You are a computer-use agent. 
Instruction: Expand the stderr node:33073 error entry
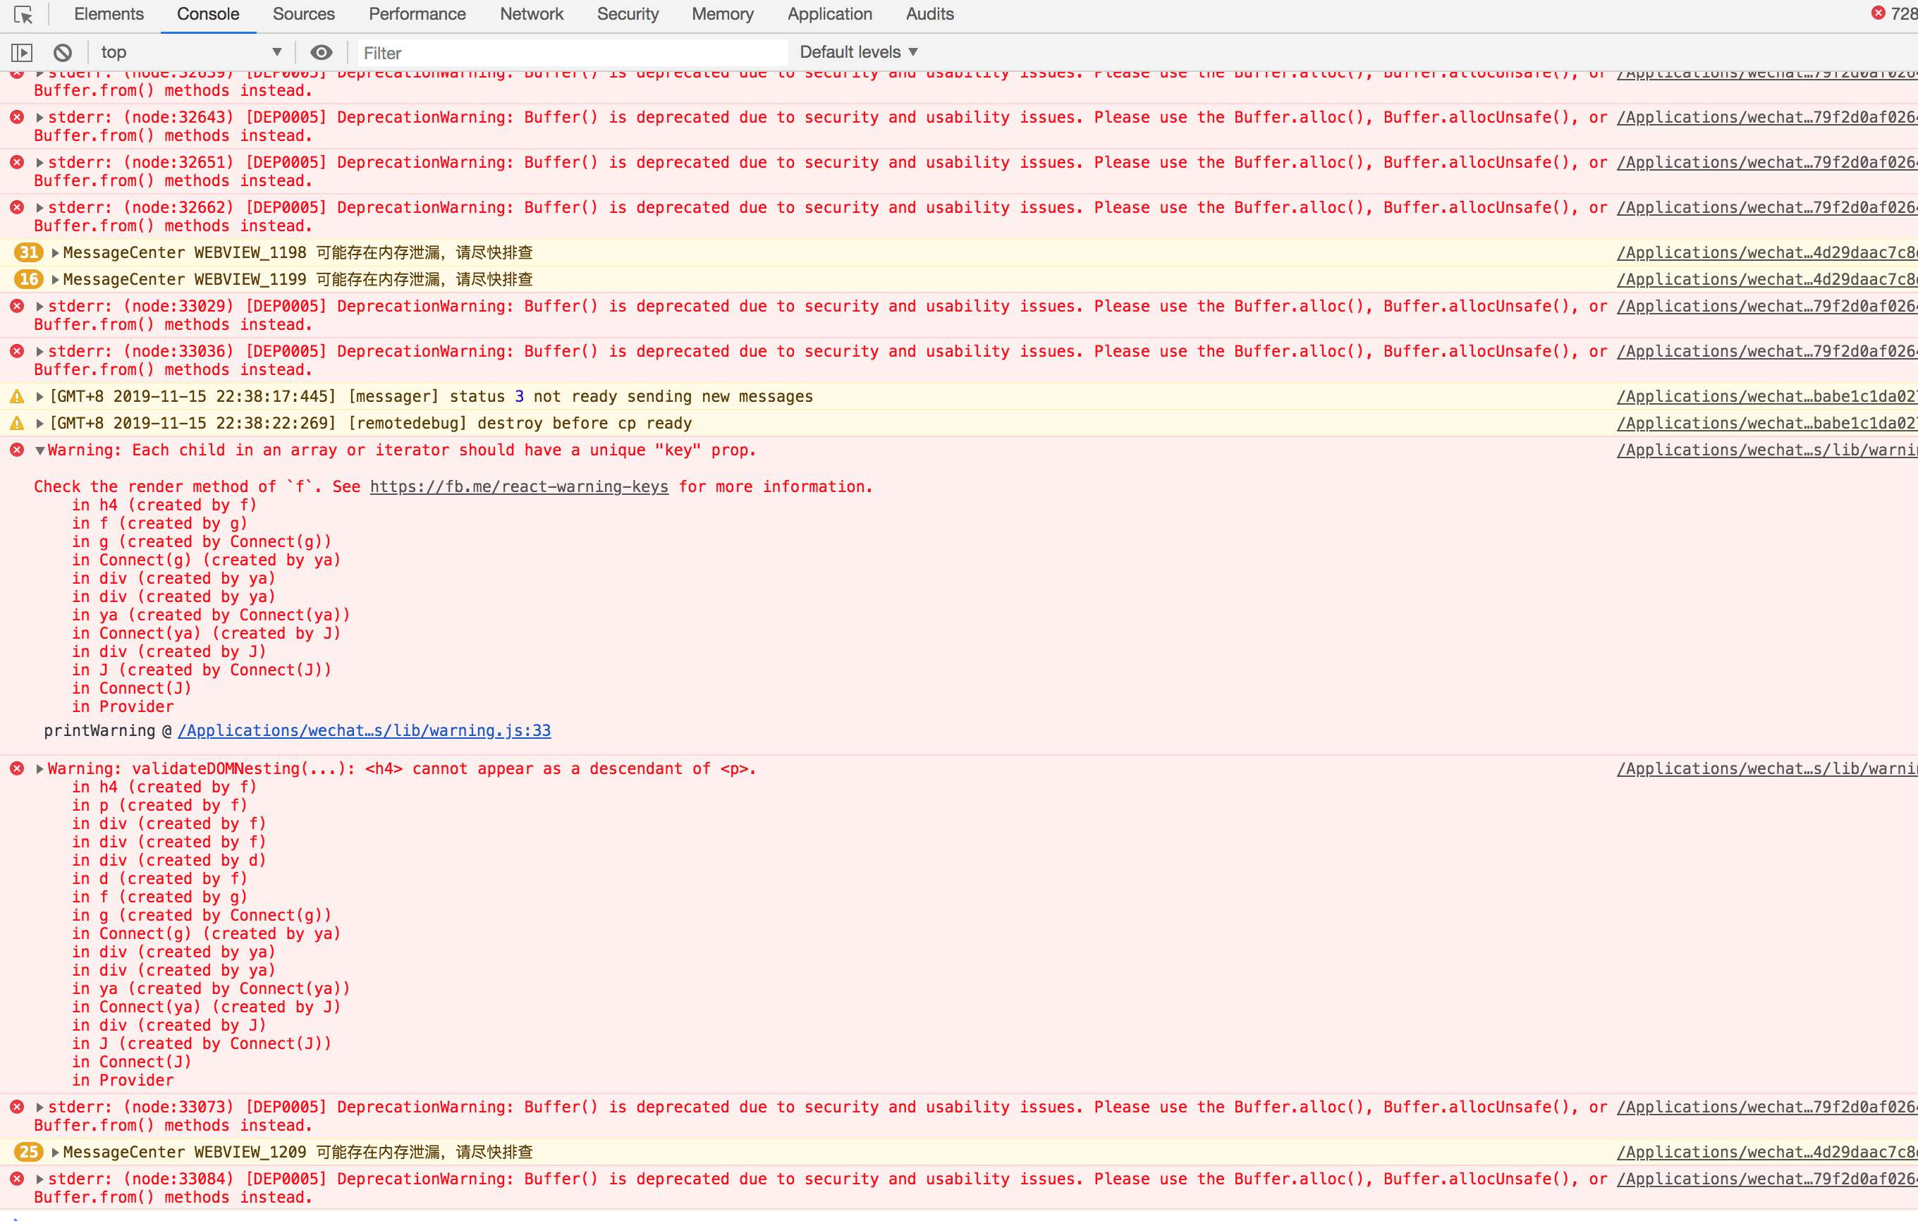tap(39, 1108)
